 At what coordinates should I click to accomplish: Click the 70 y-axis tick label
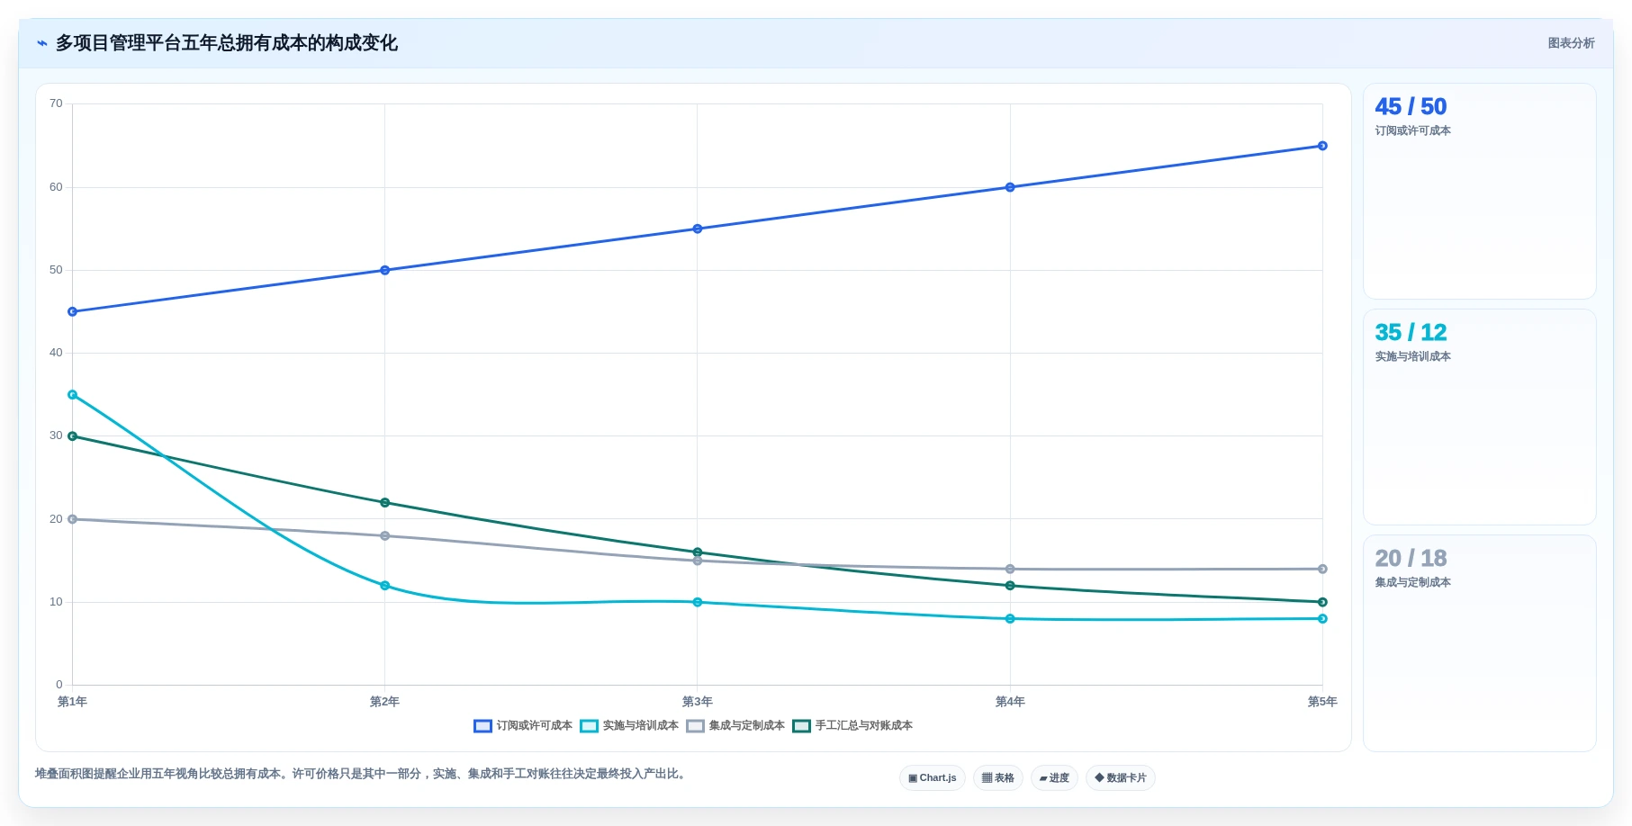click(56, 103)
